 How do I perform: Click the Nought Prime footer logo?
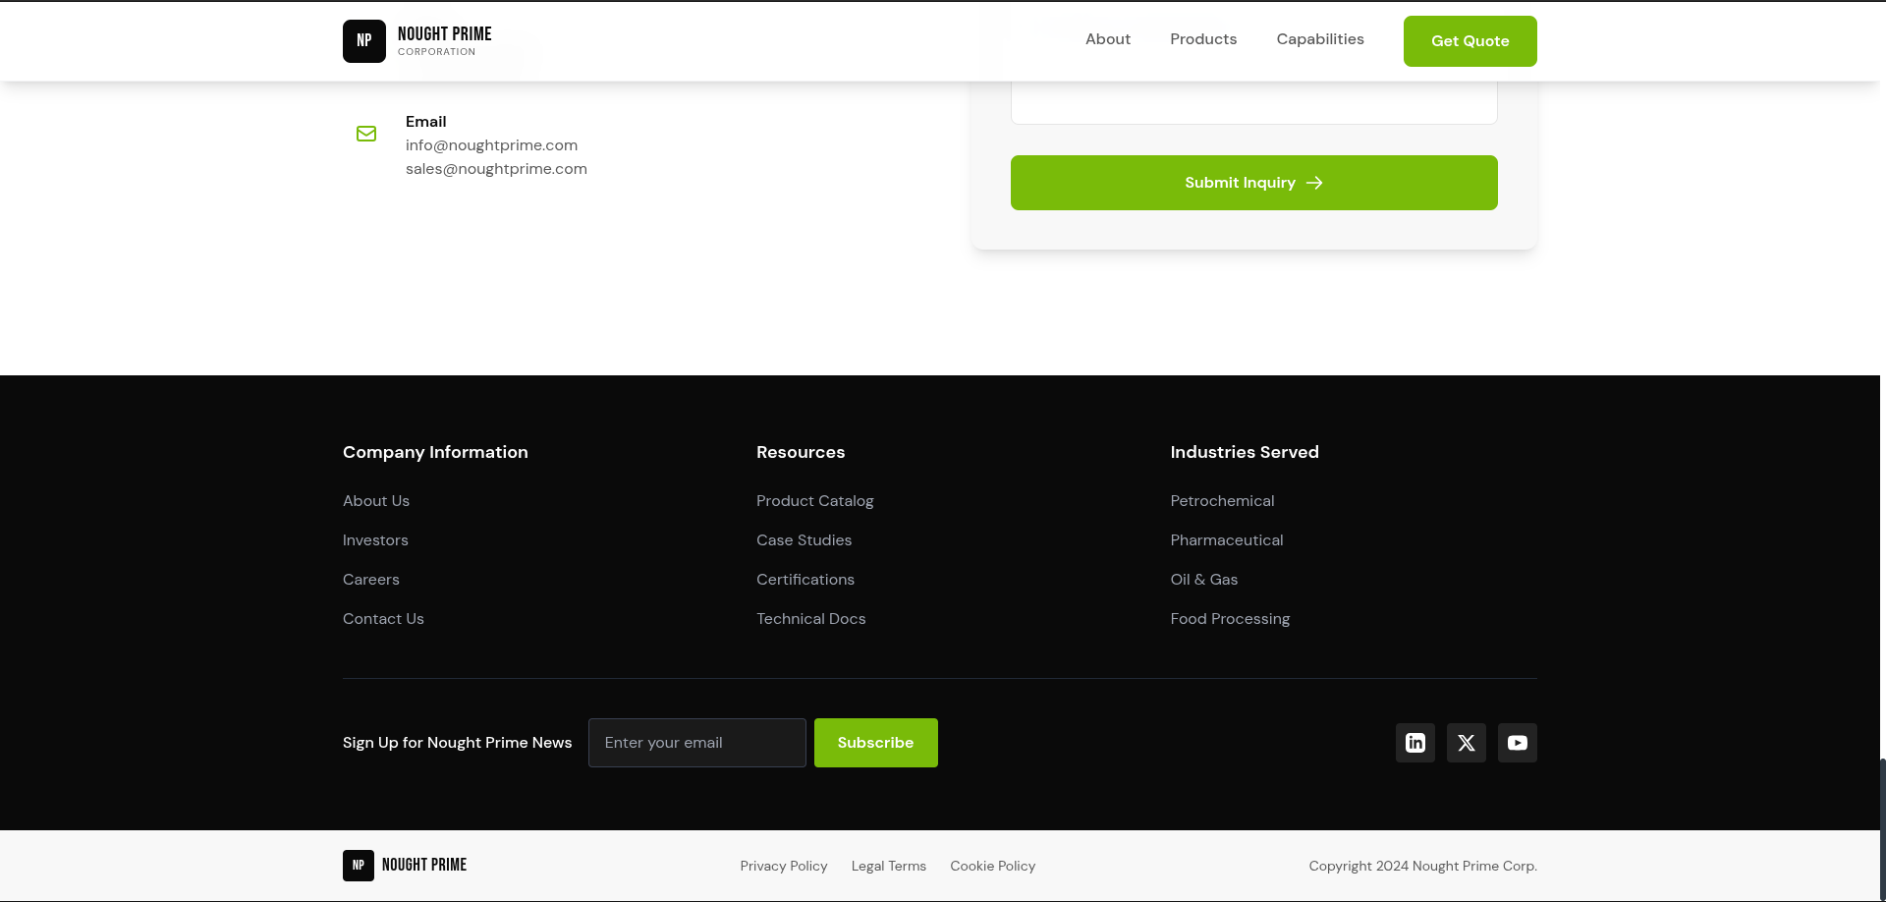[x=405, y=866]
